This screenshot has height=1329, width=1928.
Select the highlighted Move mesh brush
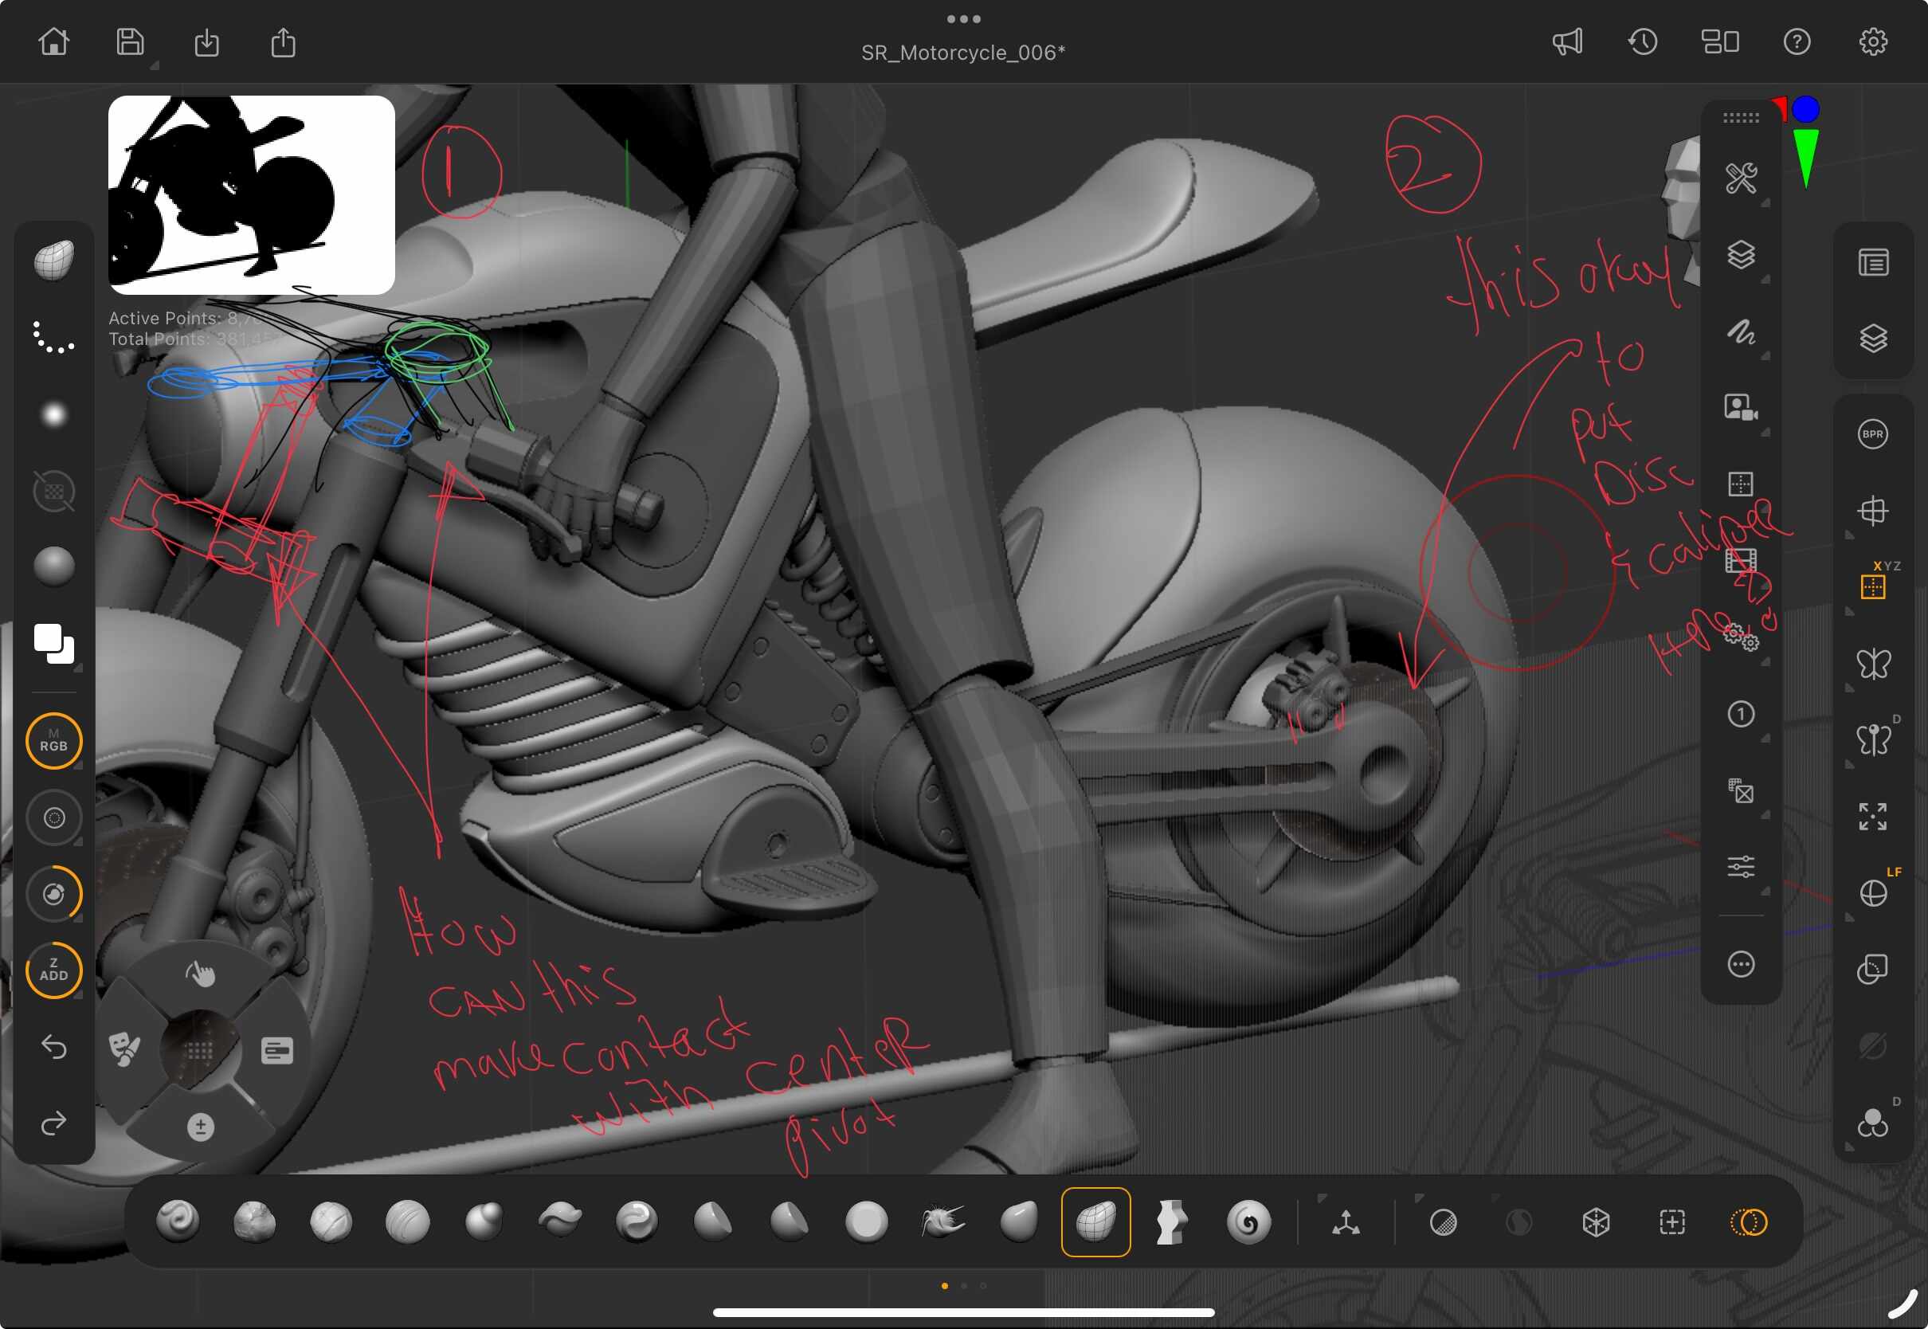click(1095, 1221)
